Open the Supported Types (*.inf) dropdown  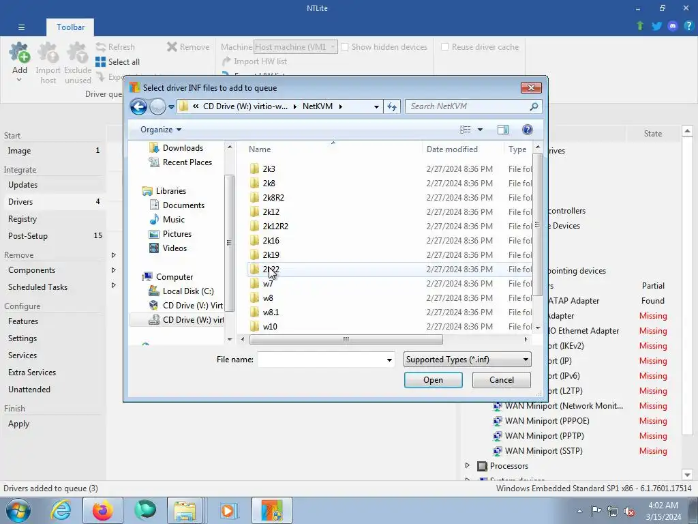point(468,360)
